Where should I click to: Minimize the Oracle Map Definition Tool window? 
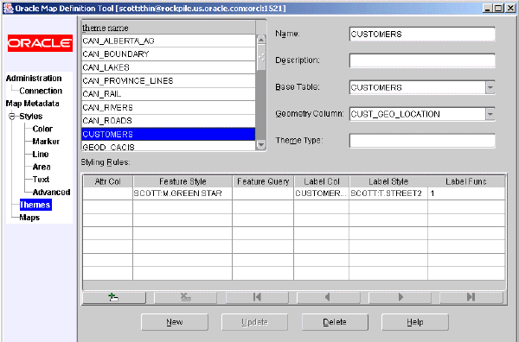tap(487, 9)
